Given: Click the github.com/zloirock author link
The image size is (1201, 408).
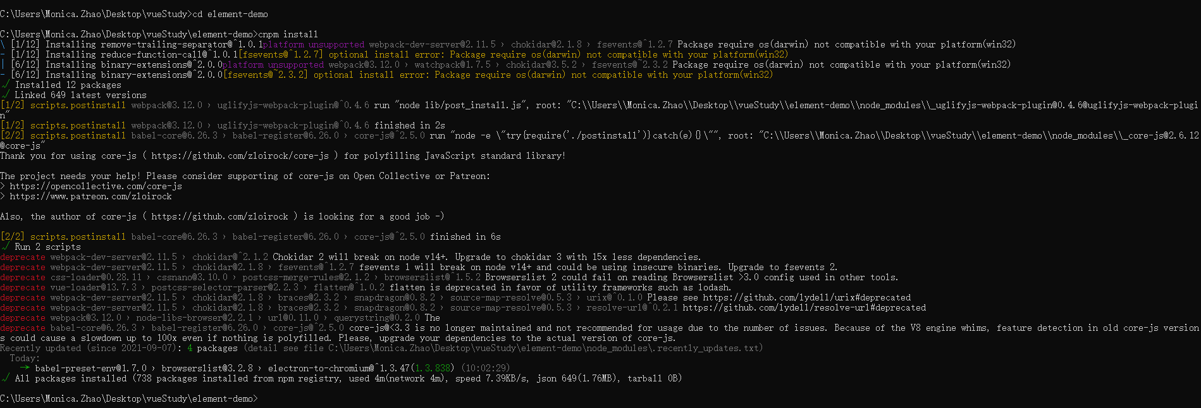Looking at the screenshot, I should tap(219, 216).
